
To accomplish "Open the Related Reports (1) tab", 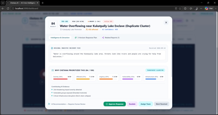I will point(111,38).
